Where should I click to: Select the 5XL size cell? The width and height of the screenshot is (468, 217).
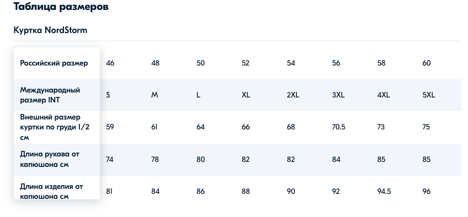(429, 95)
